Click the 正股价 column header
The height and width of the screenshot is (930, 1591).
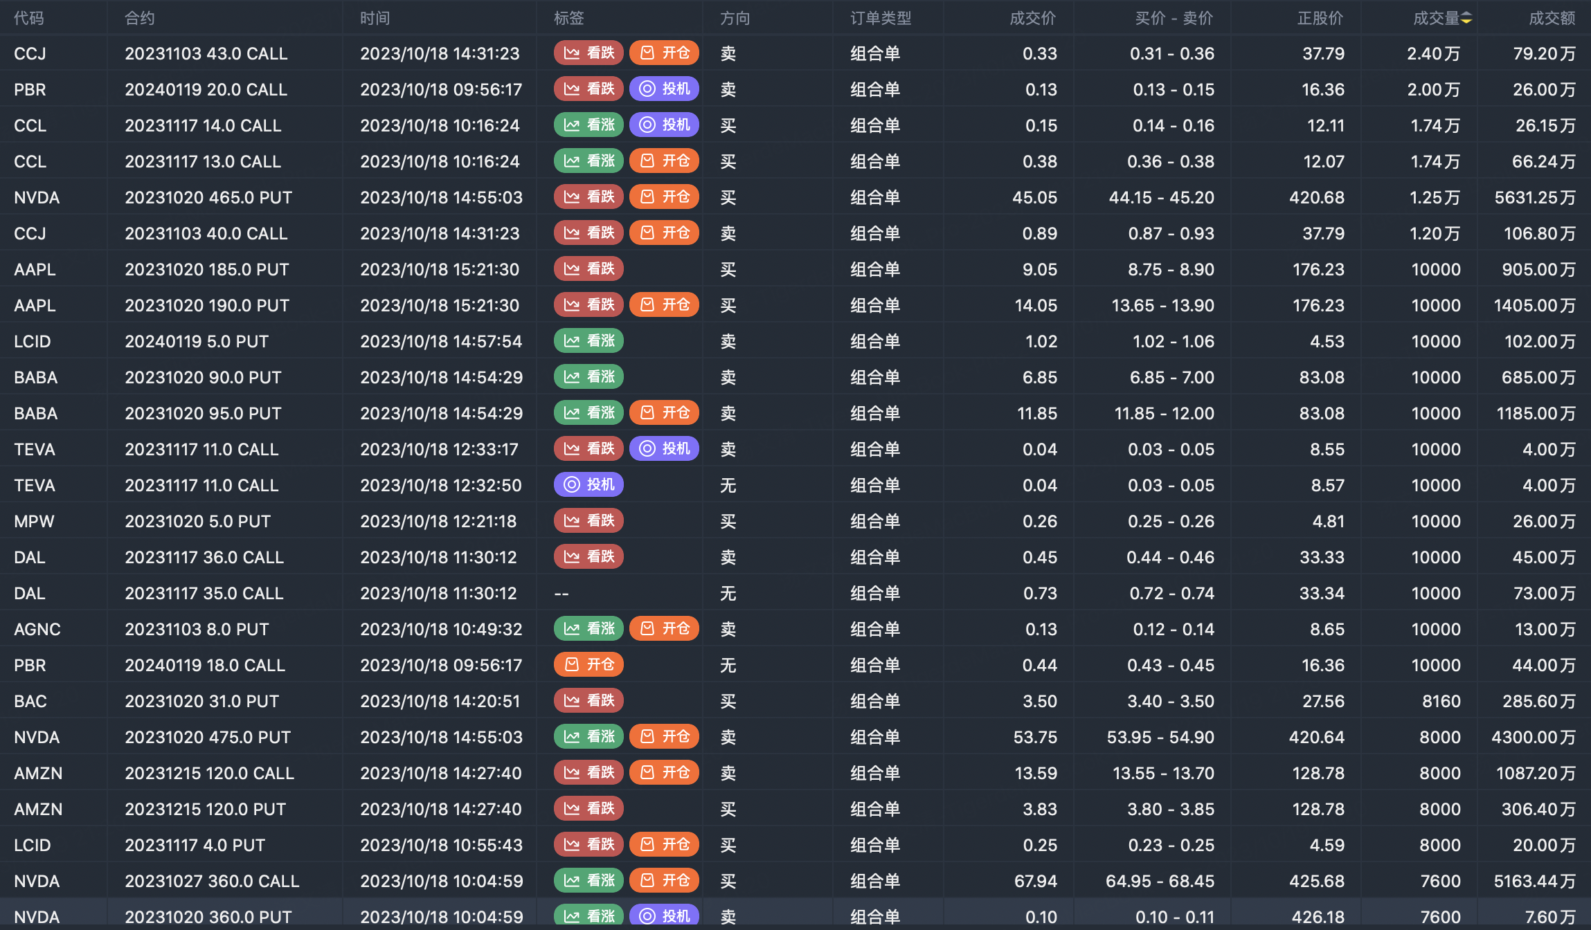pyautogui.click(x=1320, y=19)
